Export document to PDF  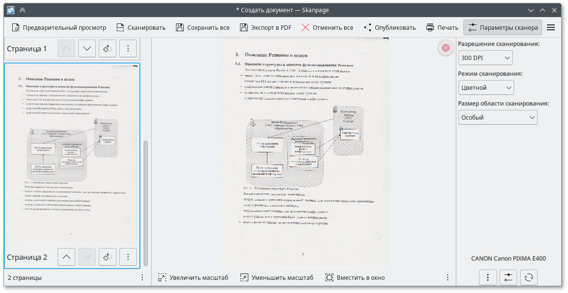[265, 27]
